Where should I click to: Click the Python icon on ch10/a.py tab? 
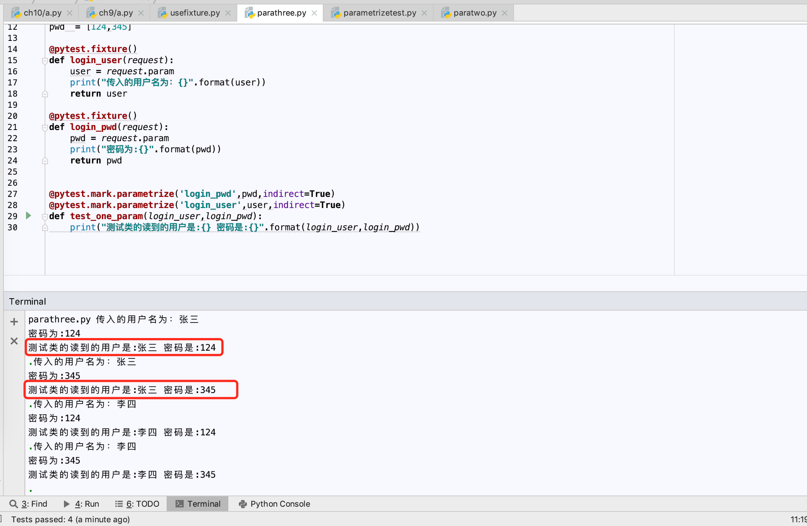tap(16, 13)
